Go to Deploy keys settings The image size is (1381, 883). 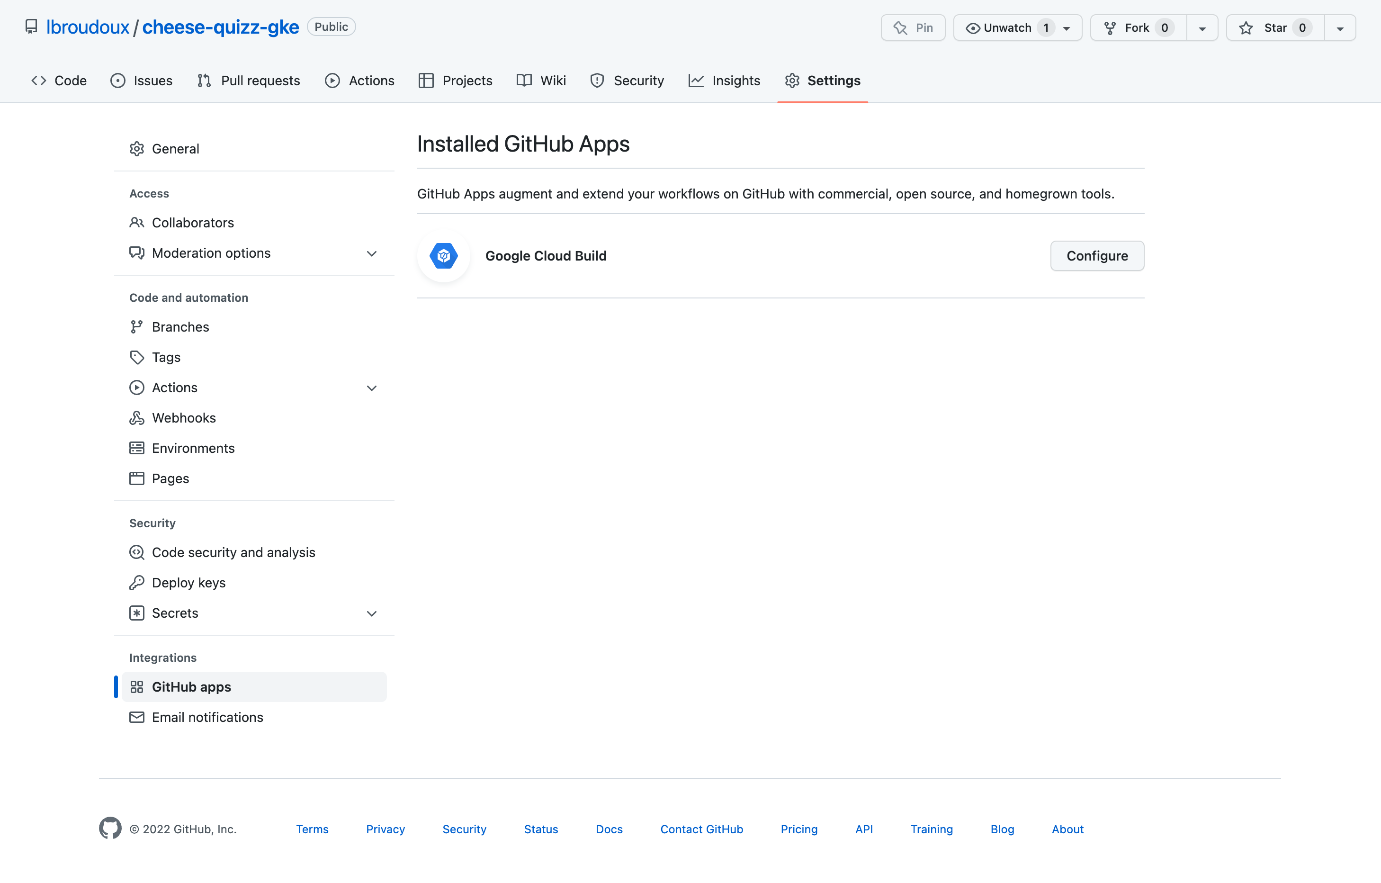coord(188,582)
